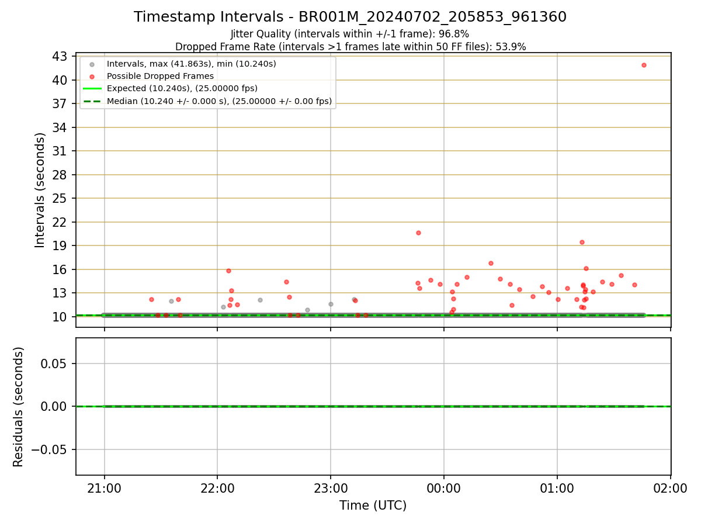701x526 pixels.
Task: Click the dashed green line sample in the legend
Action: coord(92,101)
